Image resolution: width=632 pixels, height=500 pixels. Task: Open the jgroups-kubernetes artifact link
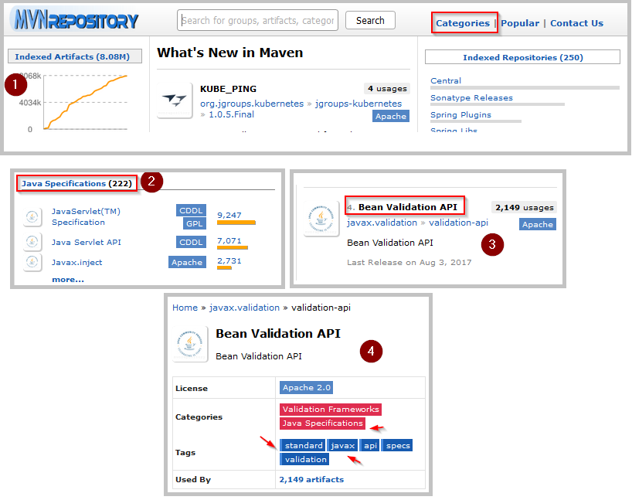[358, 104]
